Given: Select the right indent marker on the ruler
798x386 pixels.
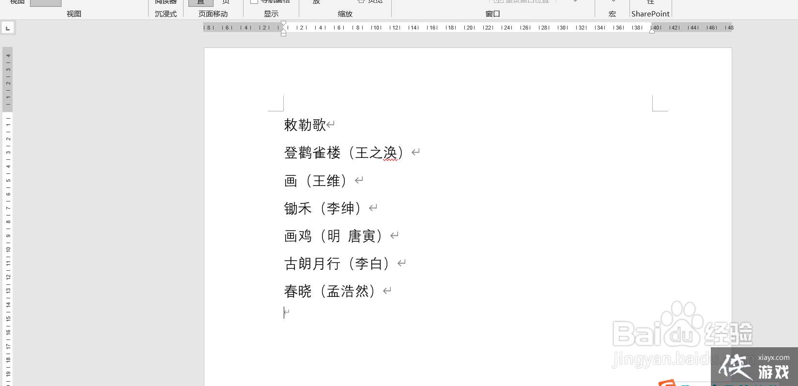Looking at the screenshot, I should click(x=652, y=31).
